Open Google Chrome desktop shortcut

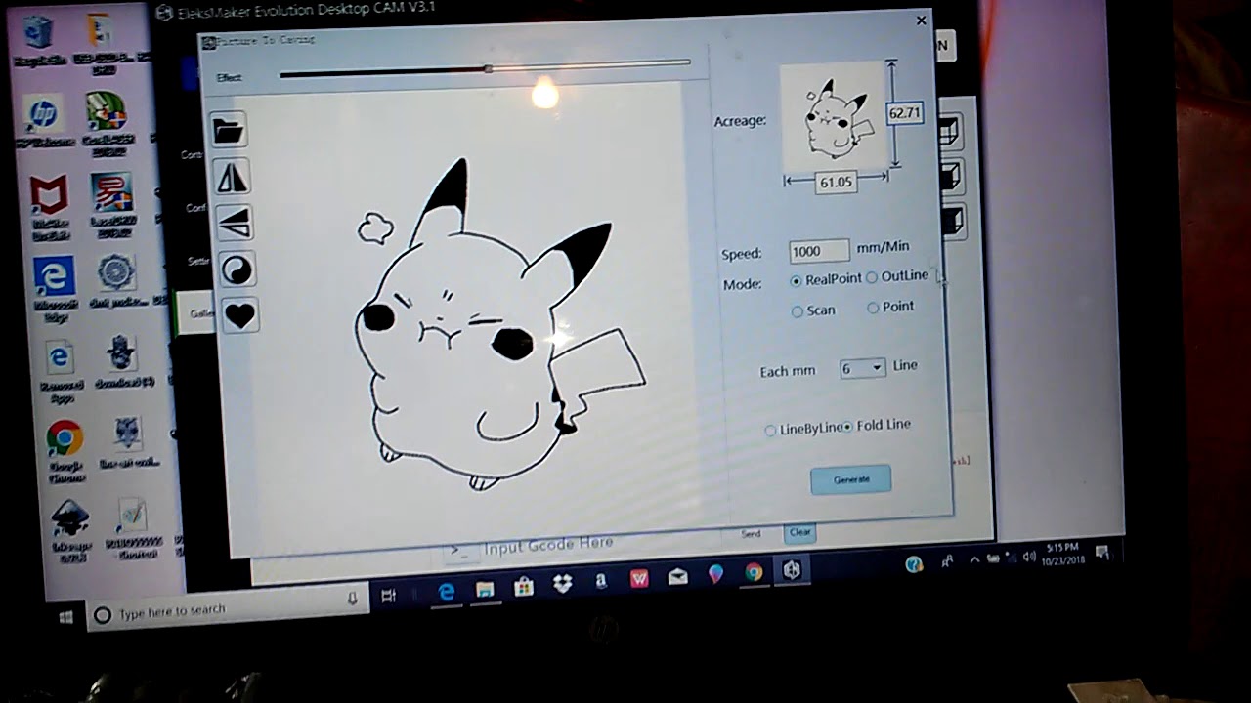[64, 449]
